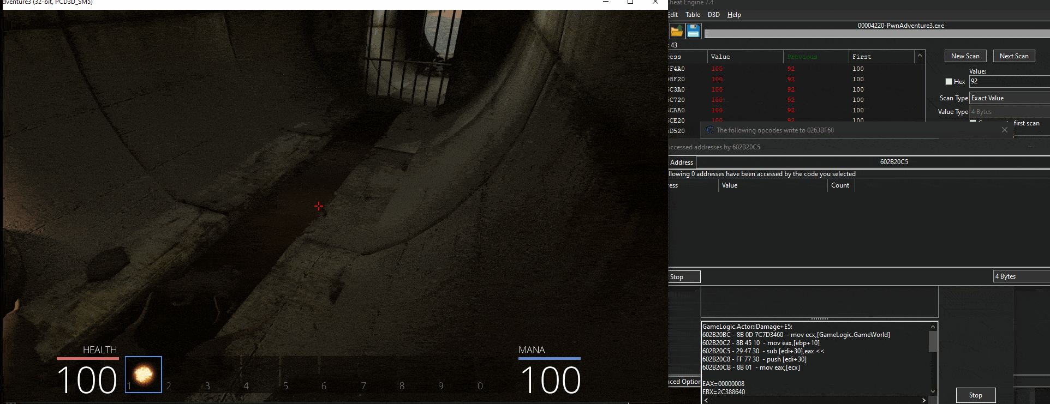
Task: Click the blue floppy disk save icon
Action: click(x=693, y=32)
